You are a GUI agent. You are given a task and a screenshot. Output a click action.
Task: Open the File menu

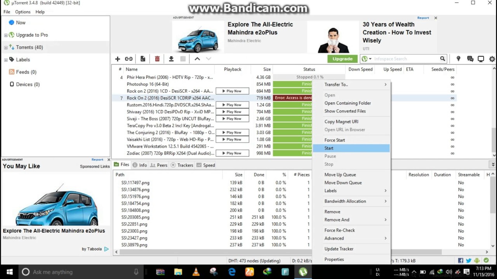click(x=7, y=12)
